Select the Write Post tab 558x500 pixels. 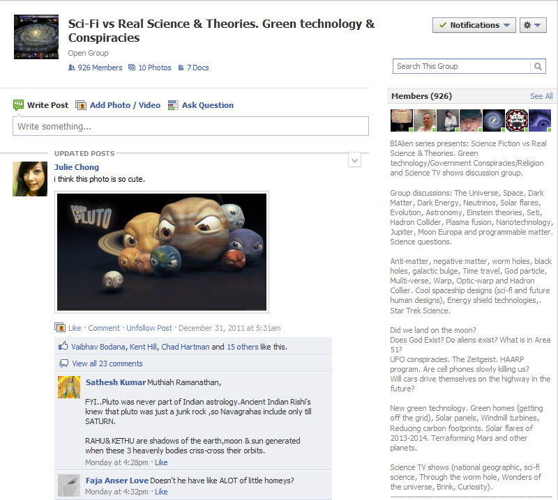point(41,105)
